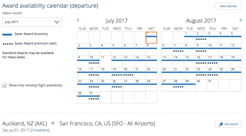Hide the award availability calendar
Image resolution: width=246 pixels, height=136 pixels.
coord(228,6)
